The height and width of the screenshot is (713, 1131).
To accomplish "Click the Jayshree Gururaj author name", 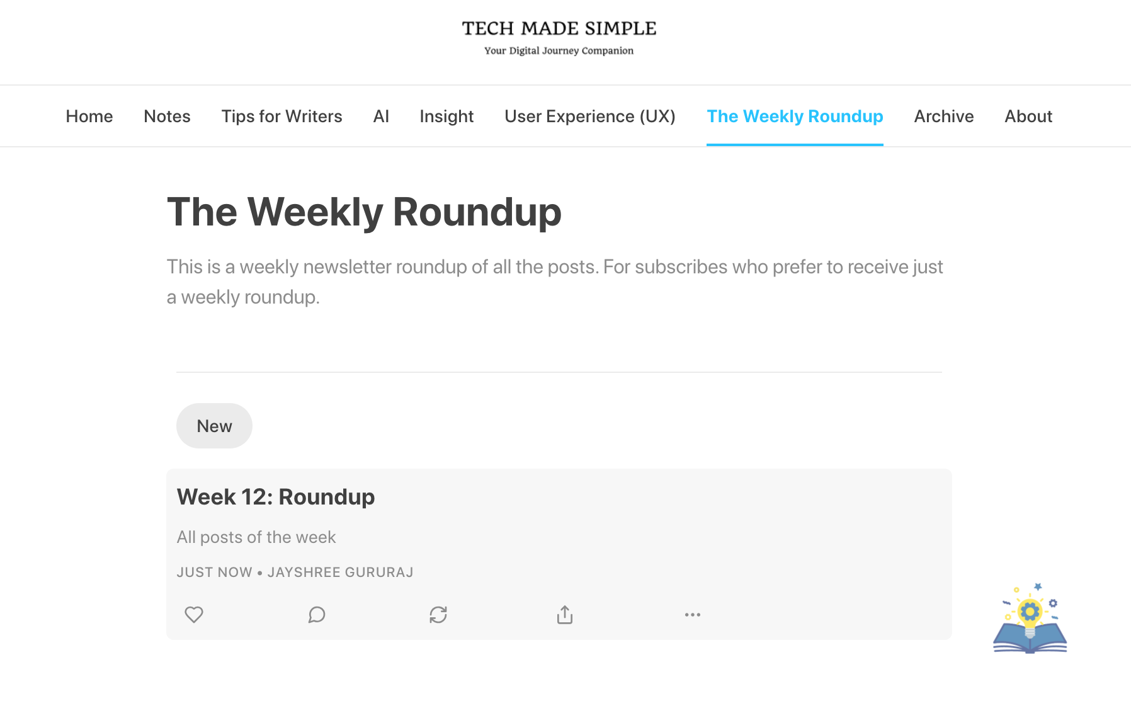I will (340, 572).
